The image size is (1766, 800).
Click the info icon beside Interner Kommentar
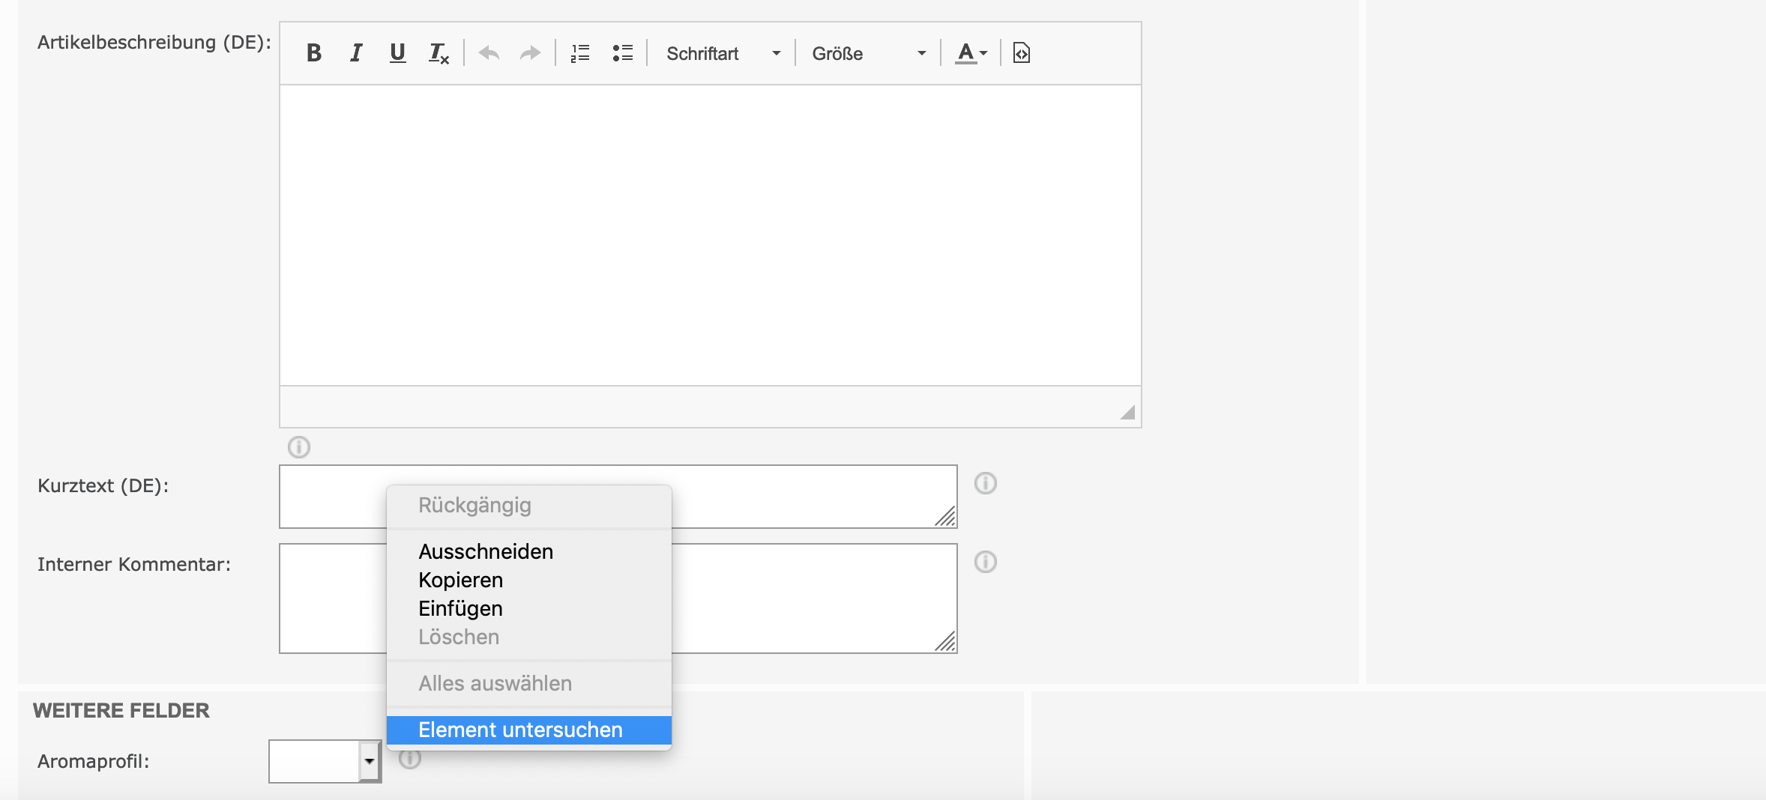(985, 562)
